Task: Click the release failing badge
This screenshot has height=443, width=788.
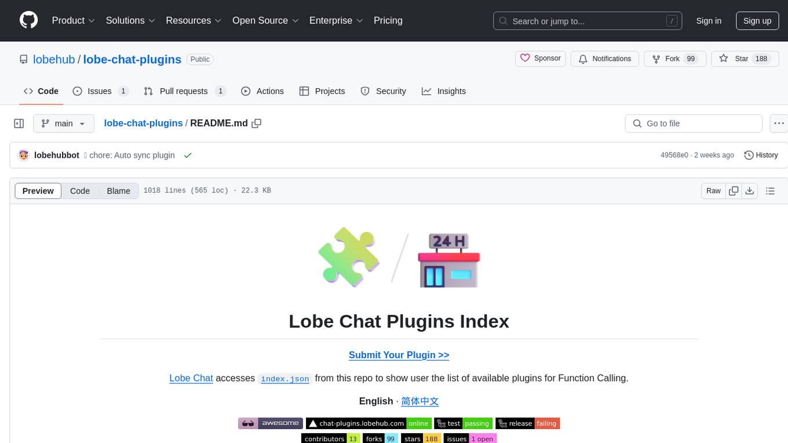Action: pos(527,423)
